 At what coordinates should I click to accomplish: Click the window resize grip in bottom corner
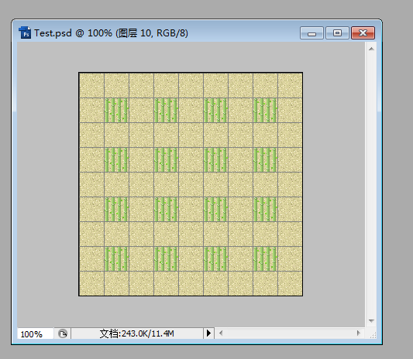[373, 335]
